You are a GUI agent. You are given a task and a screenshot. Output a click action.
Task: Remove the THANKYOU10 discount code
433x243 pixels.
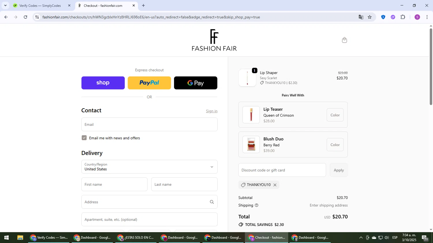coord(275,185)
